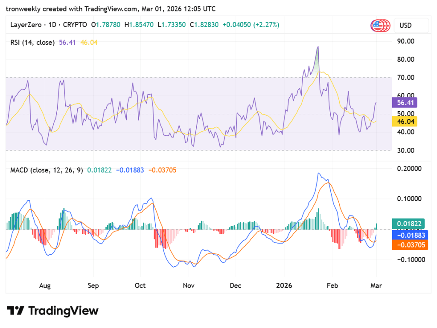
Task: Select the orange signal value −0.03705 in legend
Action: (162, 170)
